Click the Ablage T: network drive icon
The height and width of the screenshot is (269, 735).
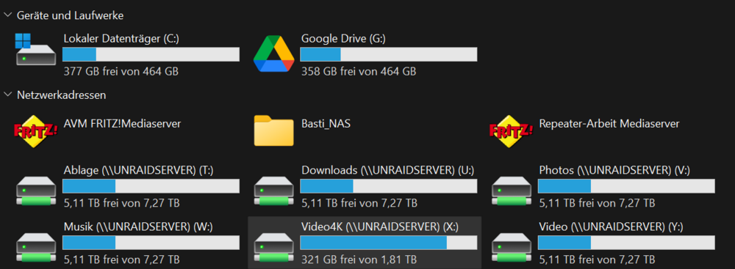[x=36, y=191]
